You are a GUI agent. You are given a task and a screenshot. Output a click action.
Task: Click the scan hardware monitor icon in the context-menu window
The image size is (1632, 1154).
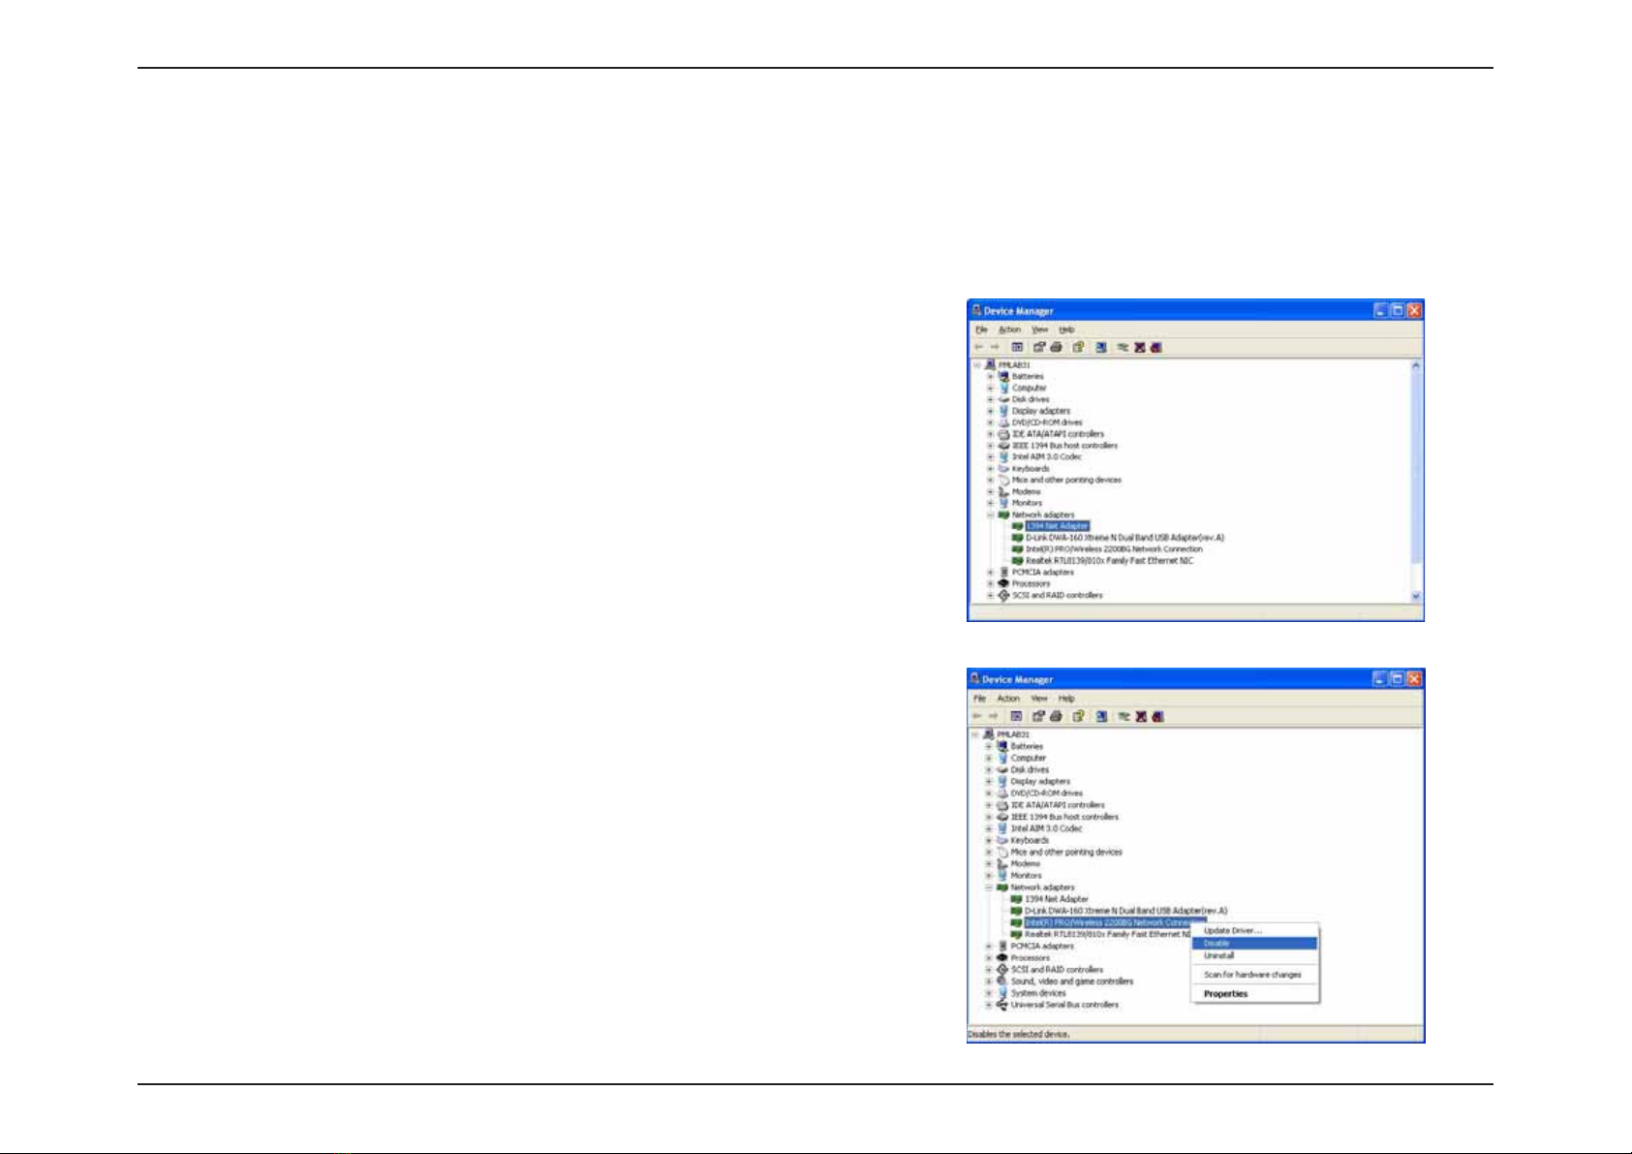1101,716
